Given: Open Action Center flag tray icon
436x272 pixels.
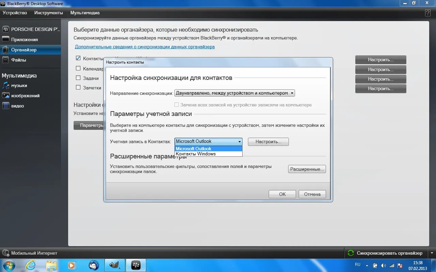Looking at the screenshot, I should (400, 265).
